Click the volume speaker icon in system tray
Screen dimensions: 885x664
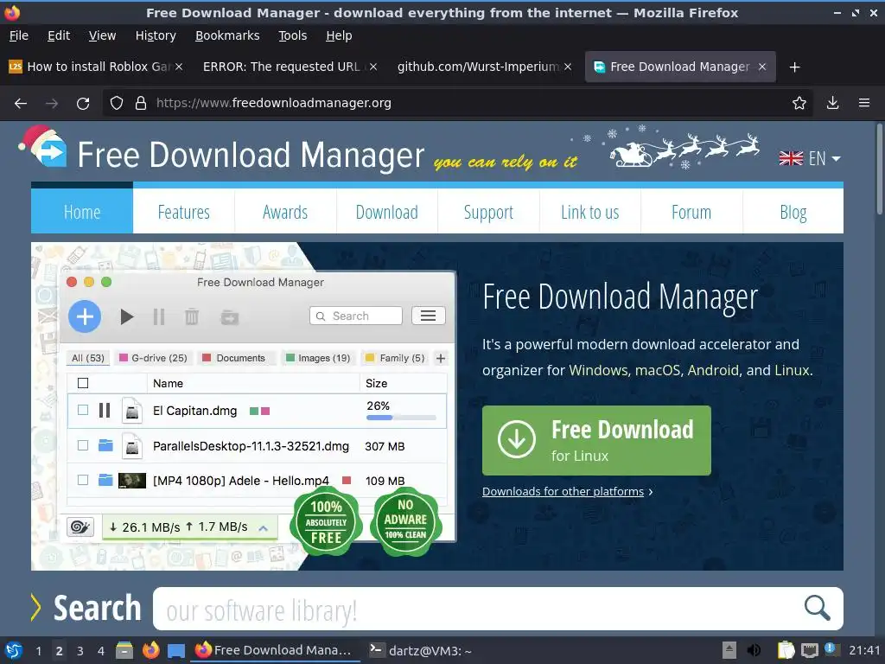pyautogui.click(x=754, y=650)
